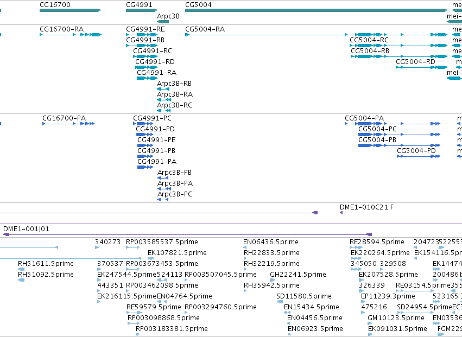This screenshot has width=462, height=337.
Task: Select protein CG4991-PB
Action: [145, 156]
